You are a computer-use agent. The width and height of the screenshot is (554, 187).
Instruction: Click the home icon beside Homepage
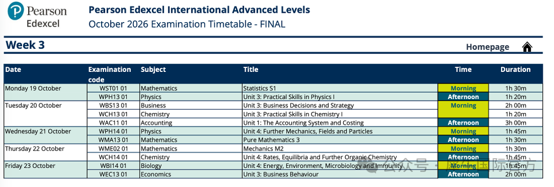click(x=527, y=47)
